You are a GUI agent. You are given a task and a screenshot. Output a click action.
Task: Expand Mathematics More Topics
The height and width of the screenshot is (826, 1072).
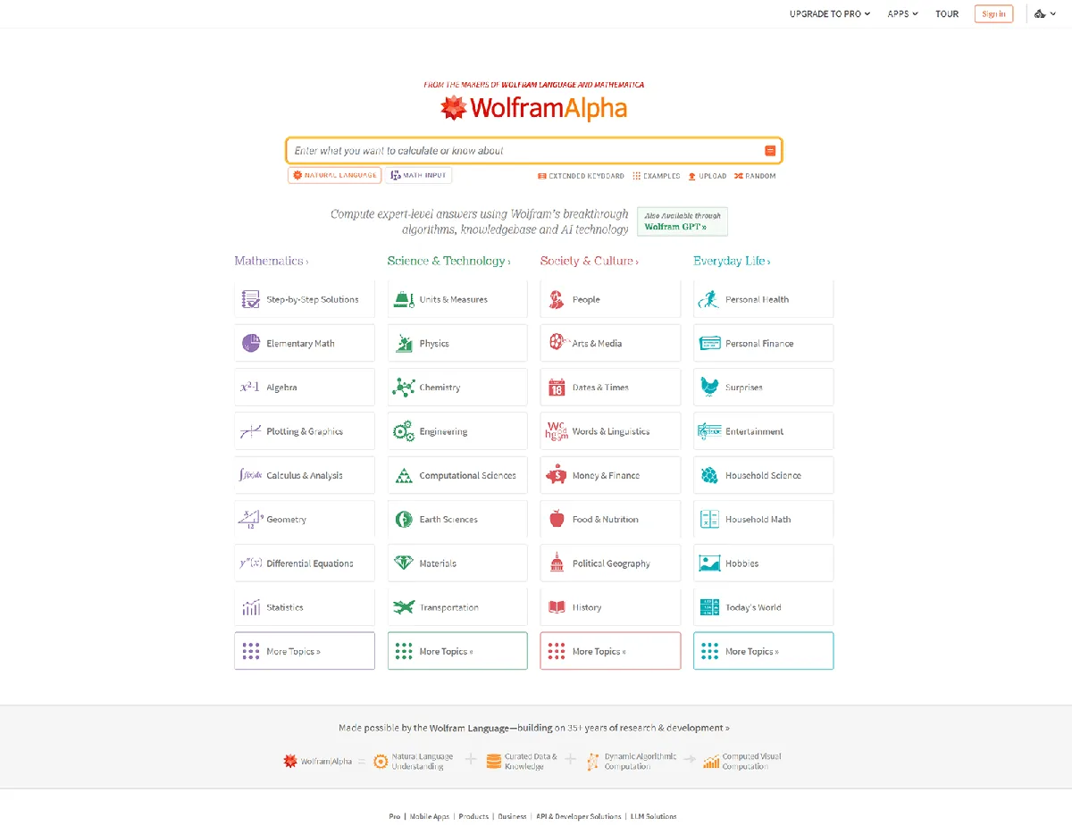tap(305, 651)
